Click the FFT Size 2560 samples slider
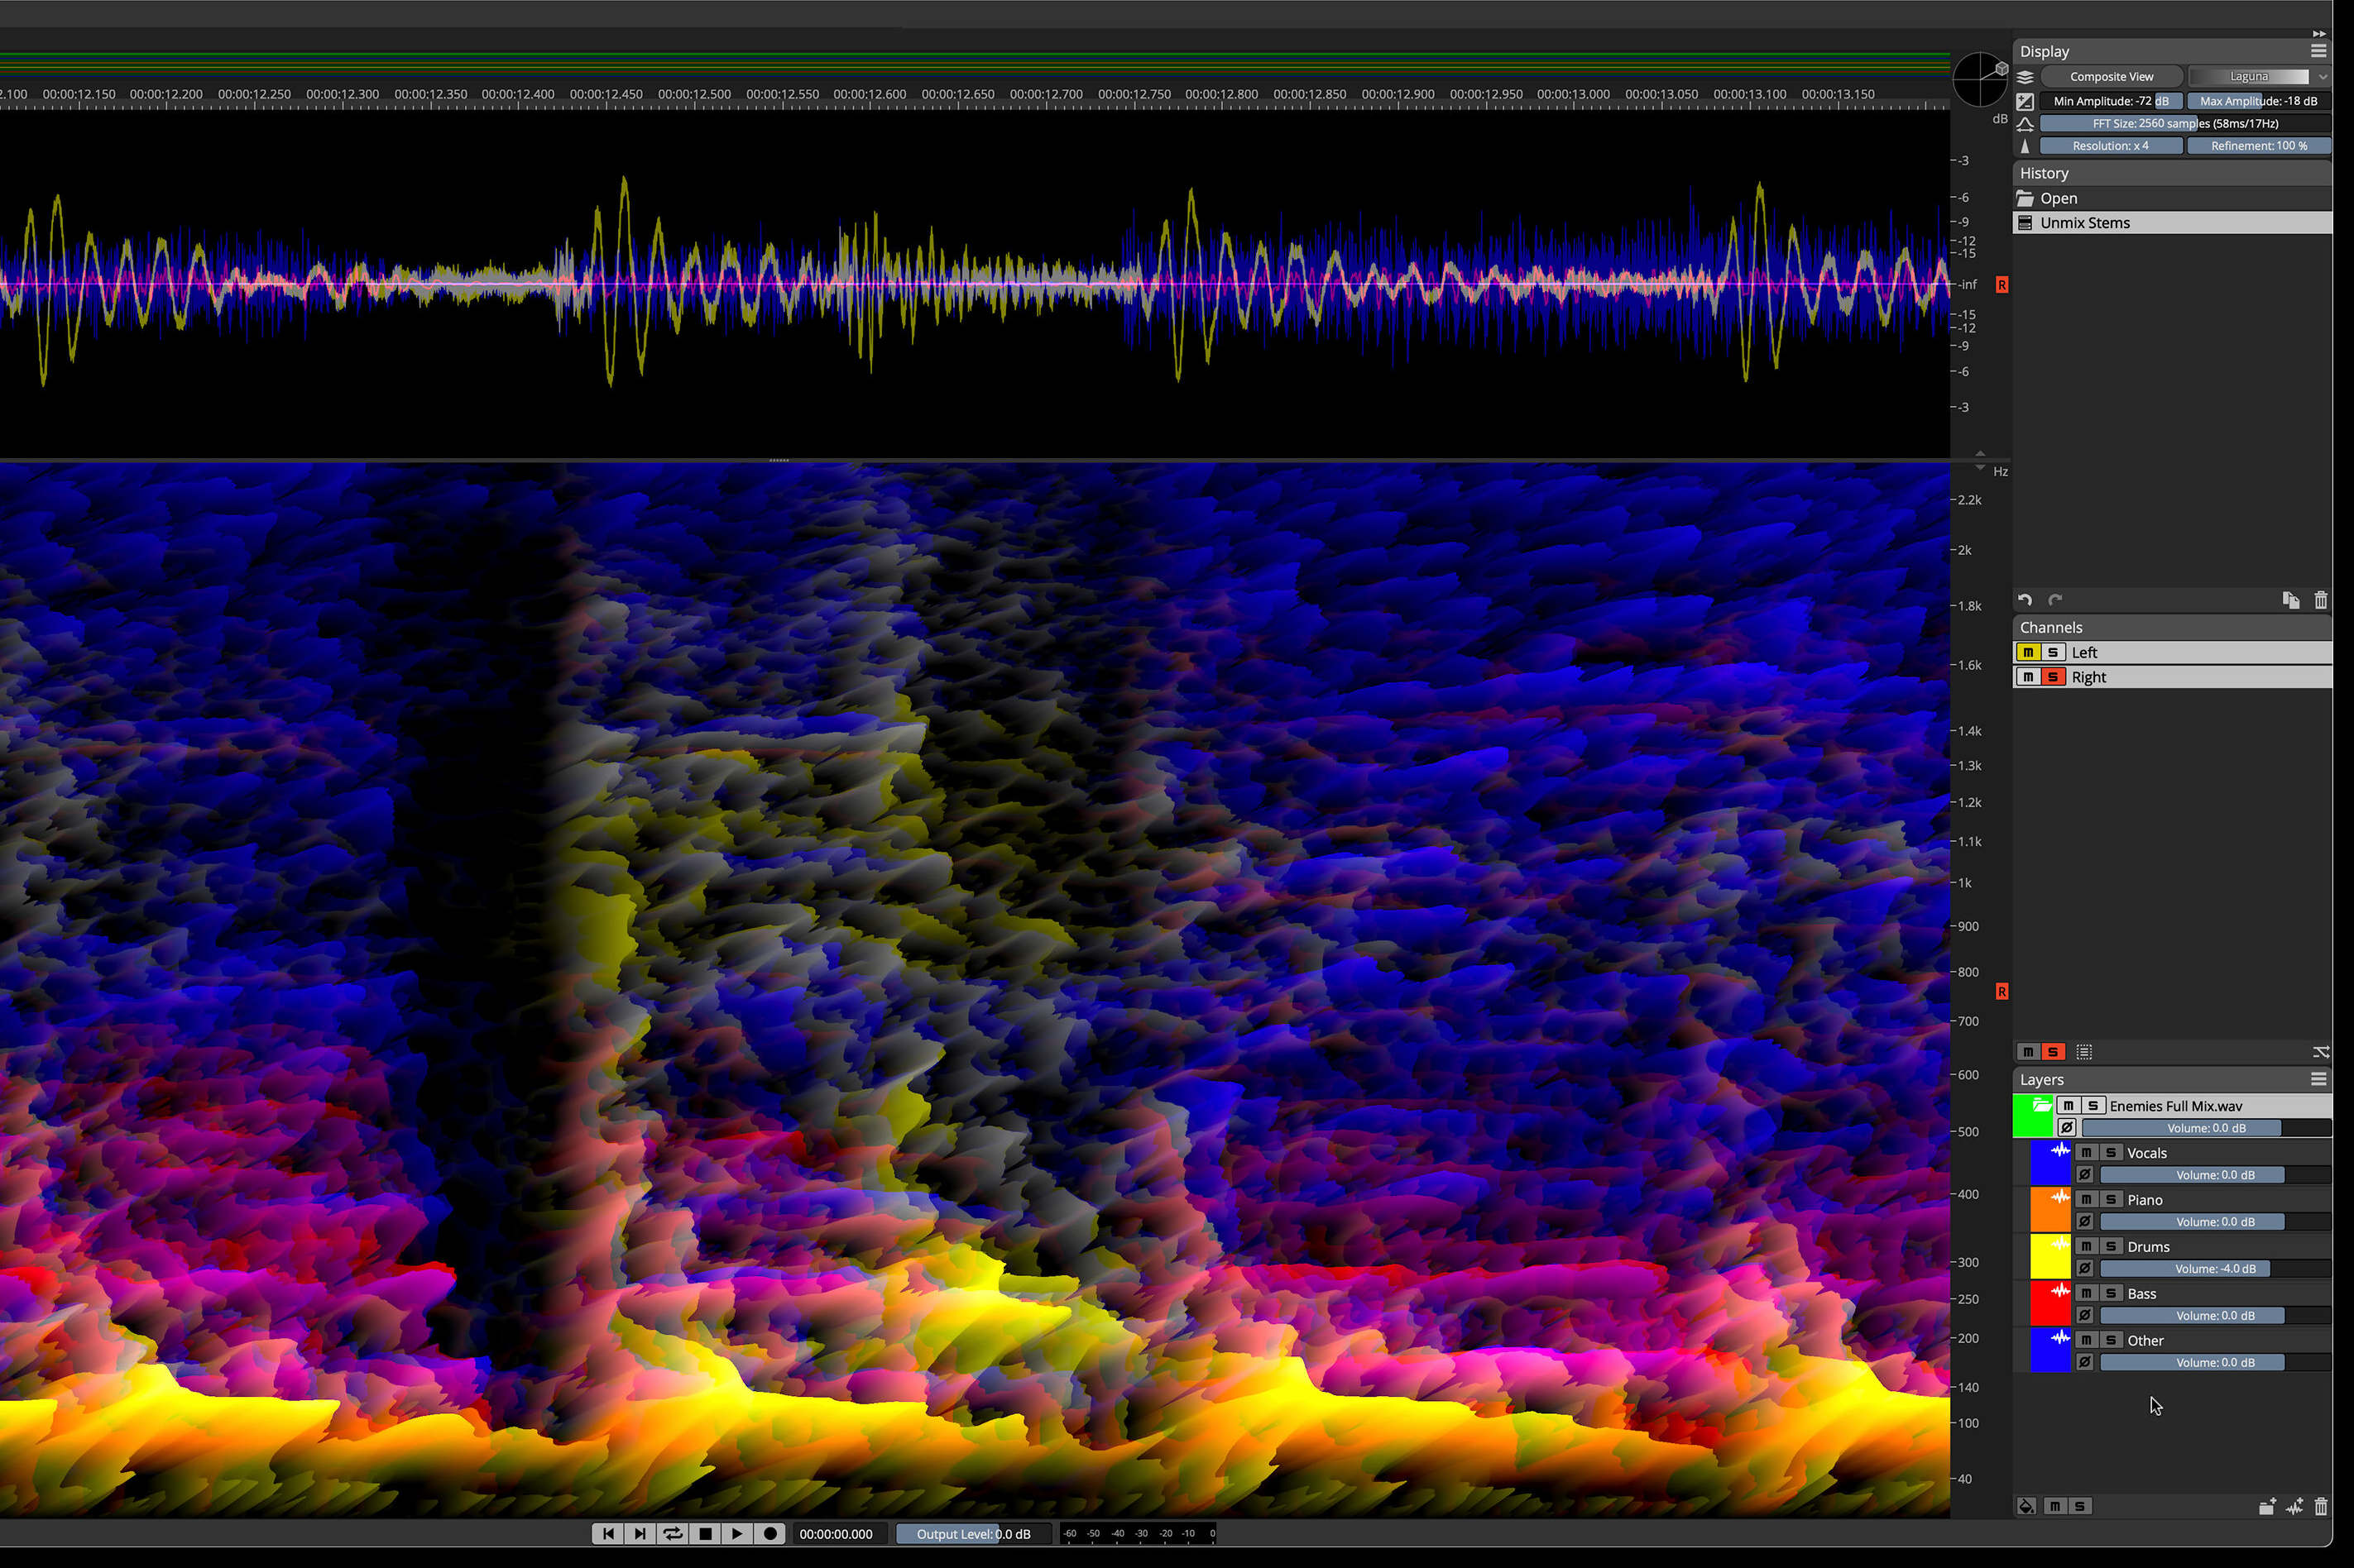 [2185, 124]
